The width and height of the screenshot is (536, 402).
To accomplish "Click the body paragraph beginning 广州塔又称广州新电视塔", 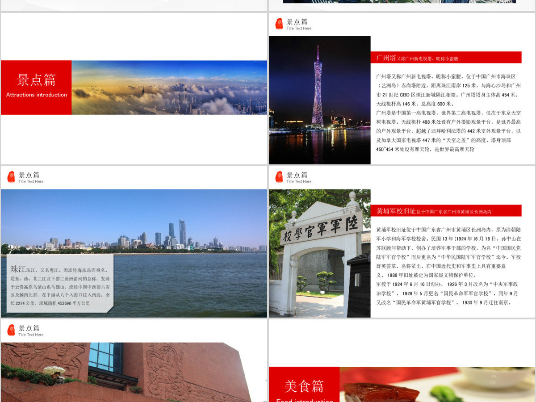I will tap(448, 90).
